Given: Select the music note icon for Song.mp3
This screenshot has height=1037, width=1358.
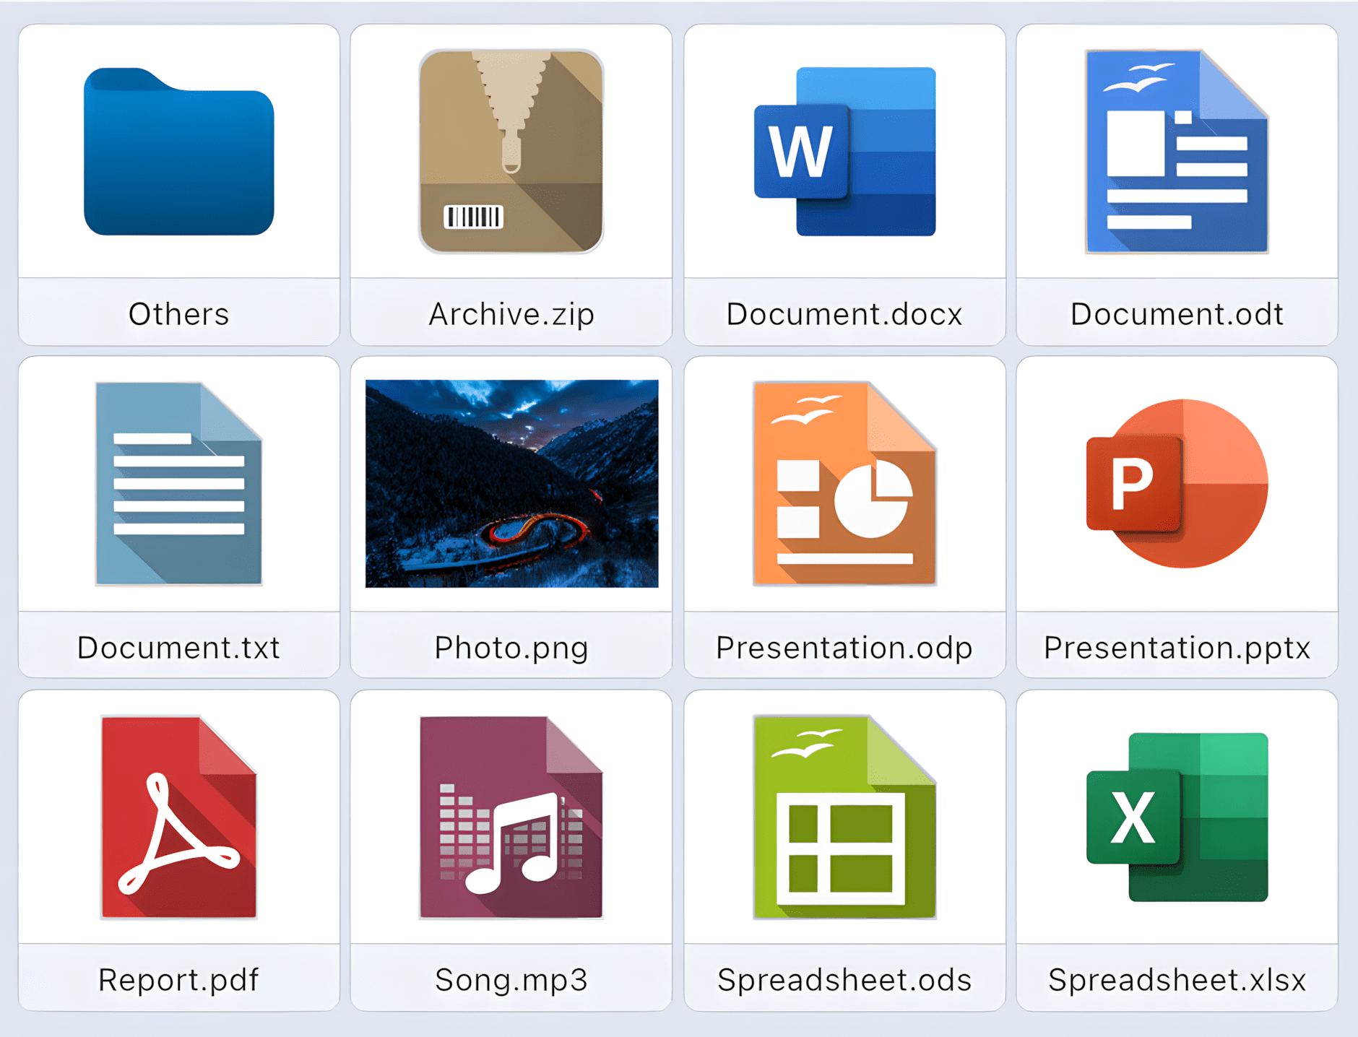Looking at the screenshot, I should (511, 817).
